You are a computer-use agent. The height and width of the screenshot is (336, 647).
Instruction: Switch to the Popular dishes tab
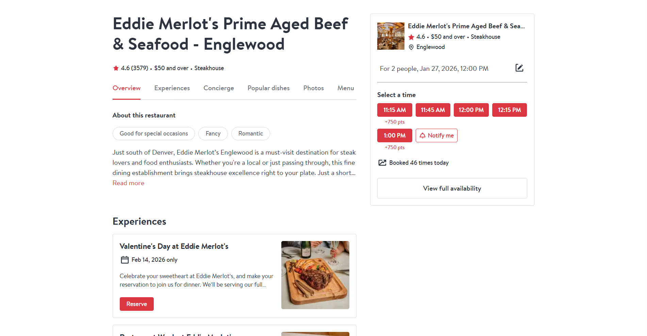[268, 88]
